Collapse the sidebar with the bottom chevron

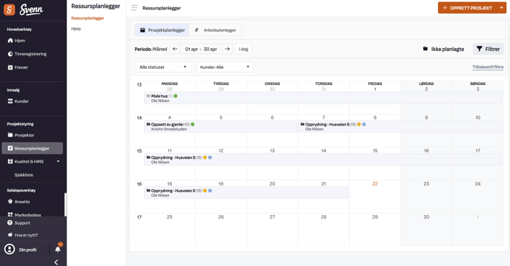coord(56,262)
